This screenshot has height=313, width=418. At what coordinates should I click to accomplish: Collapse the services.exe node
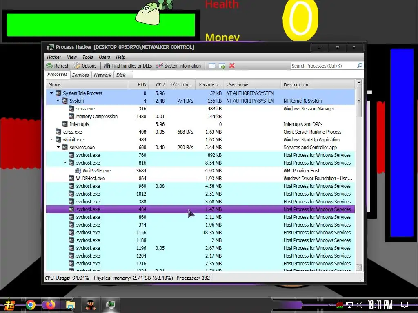coord(58,147)
